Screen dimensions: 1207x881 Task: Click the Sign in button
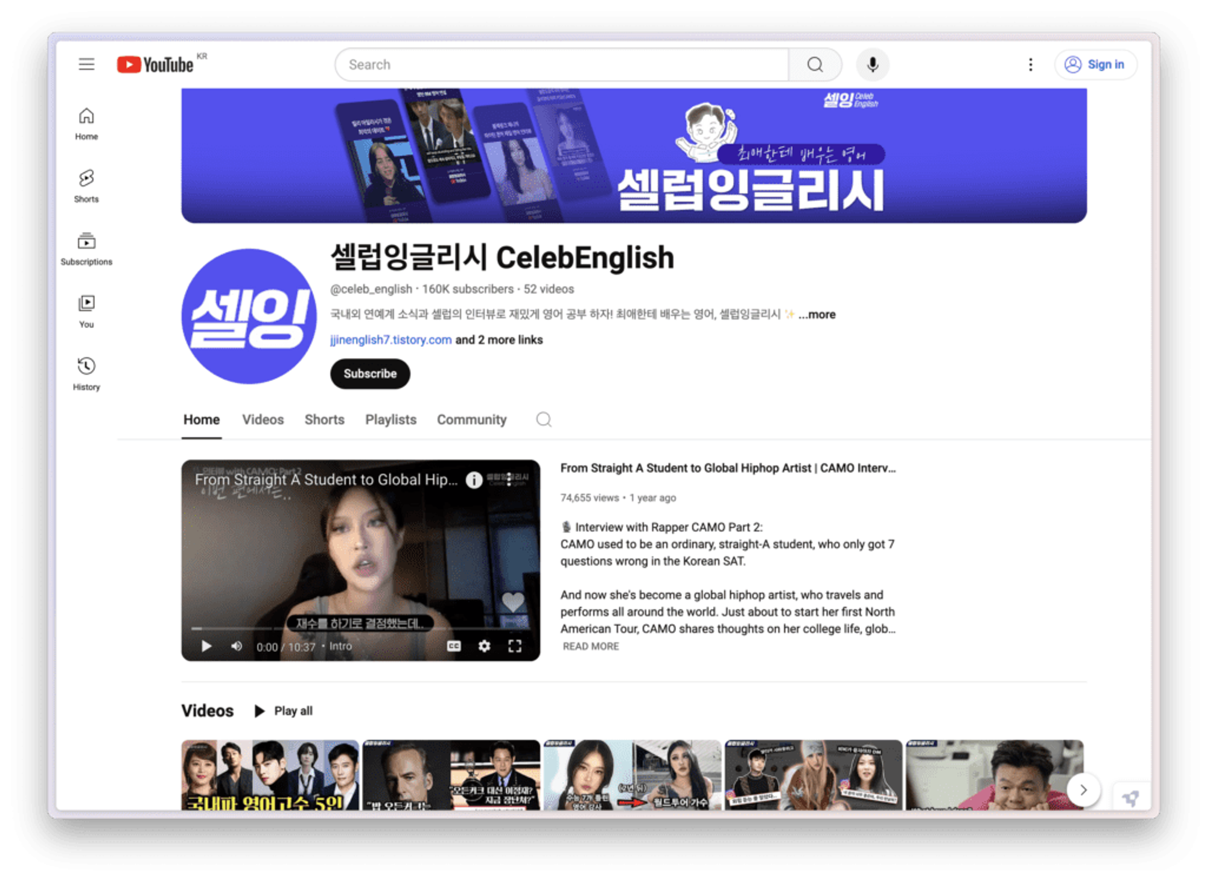click(x=1095, y=65)
